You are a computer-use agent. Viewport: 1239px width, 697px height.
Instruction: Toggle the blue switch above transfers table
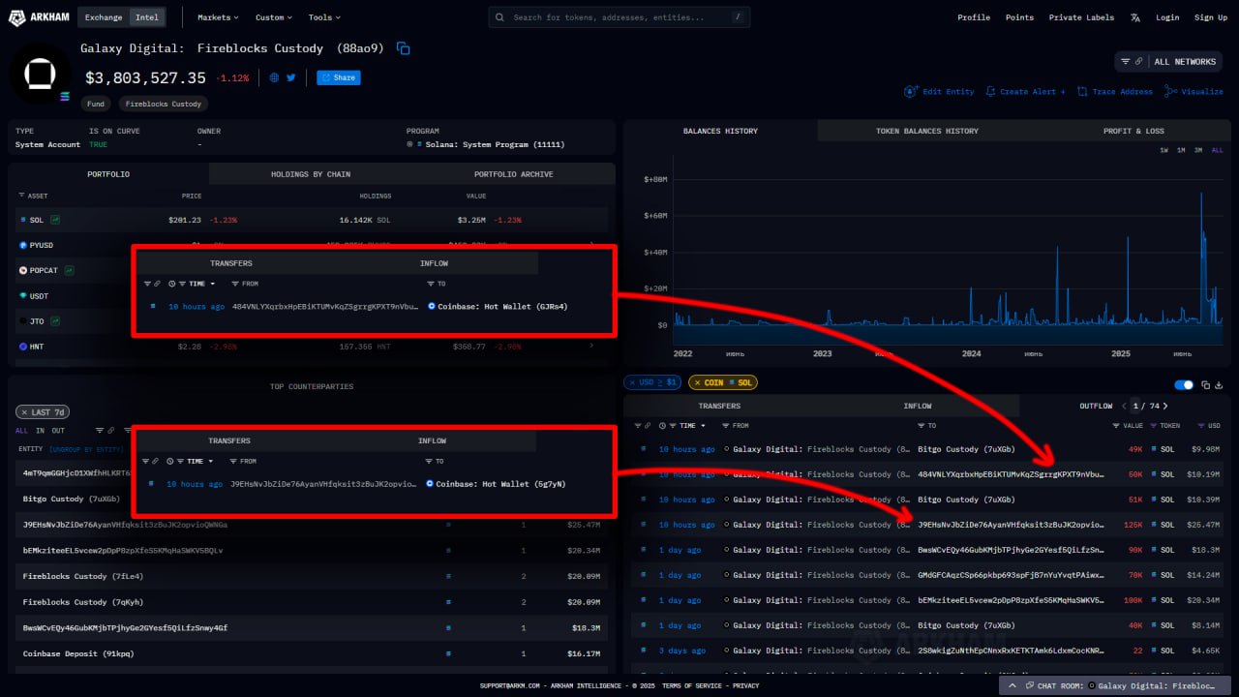pyautogui.click(x=1183, y=384)
